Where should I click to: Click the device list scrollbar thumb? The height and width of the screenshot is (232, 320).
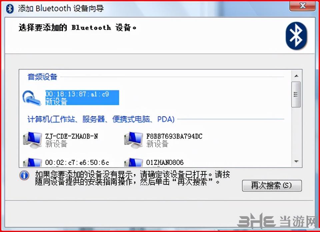click(296, 94)
